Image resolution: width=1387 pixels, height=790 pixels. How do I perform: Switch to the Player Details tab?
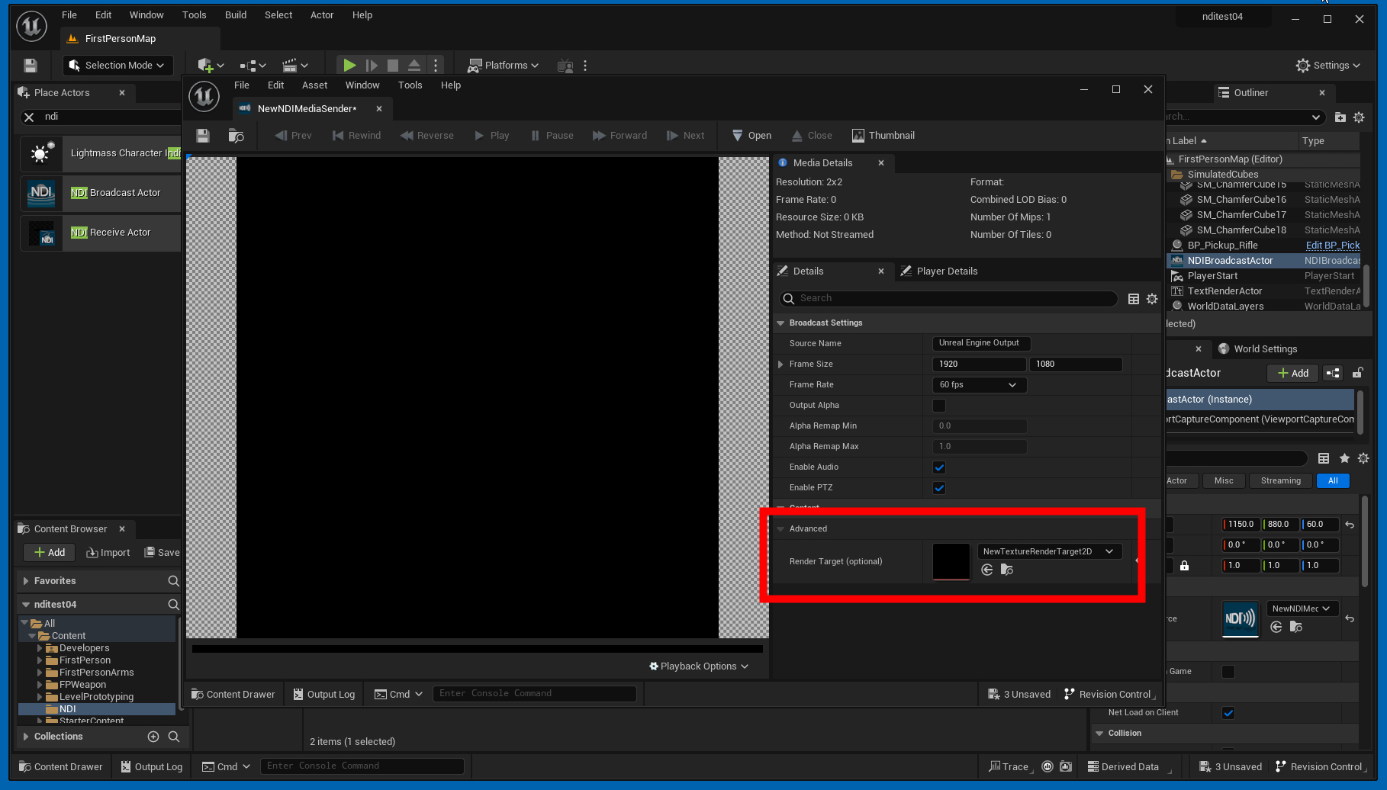[x=946, y=271]
